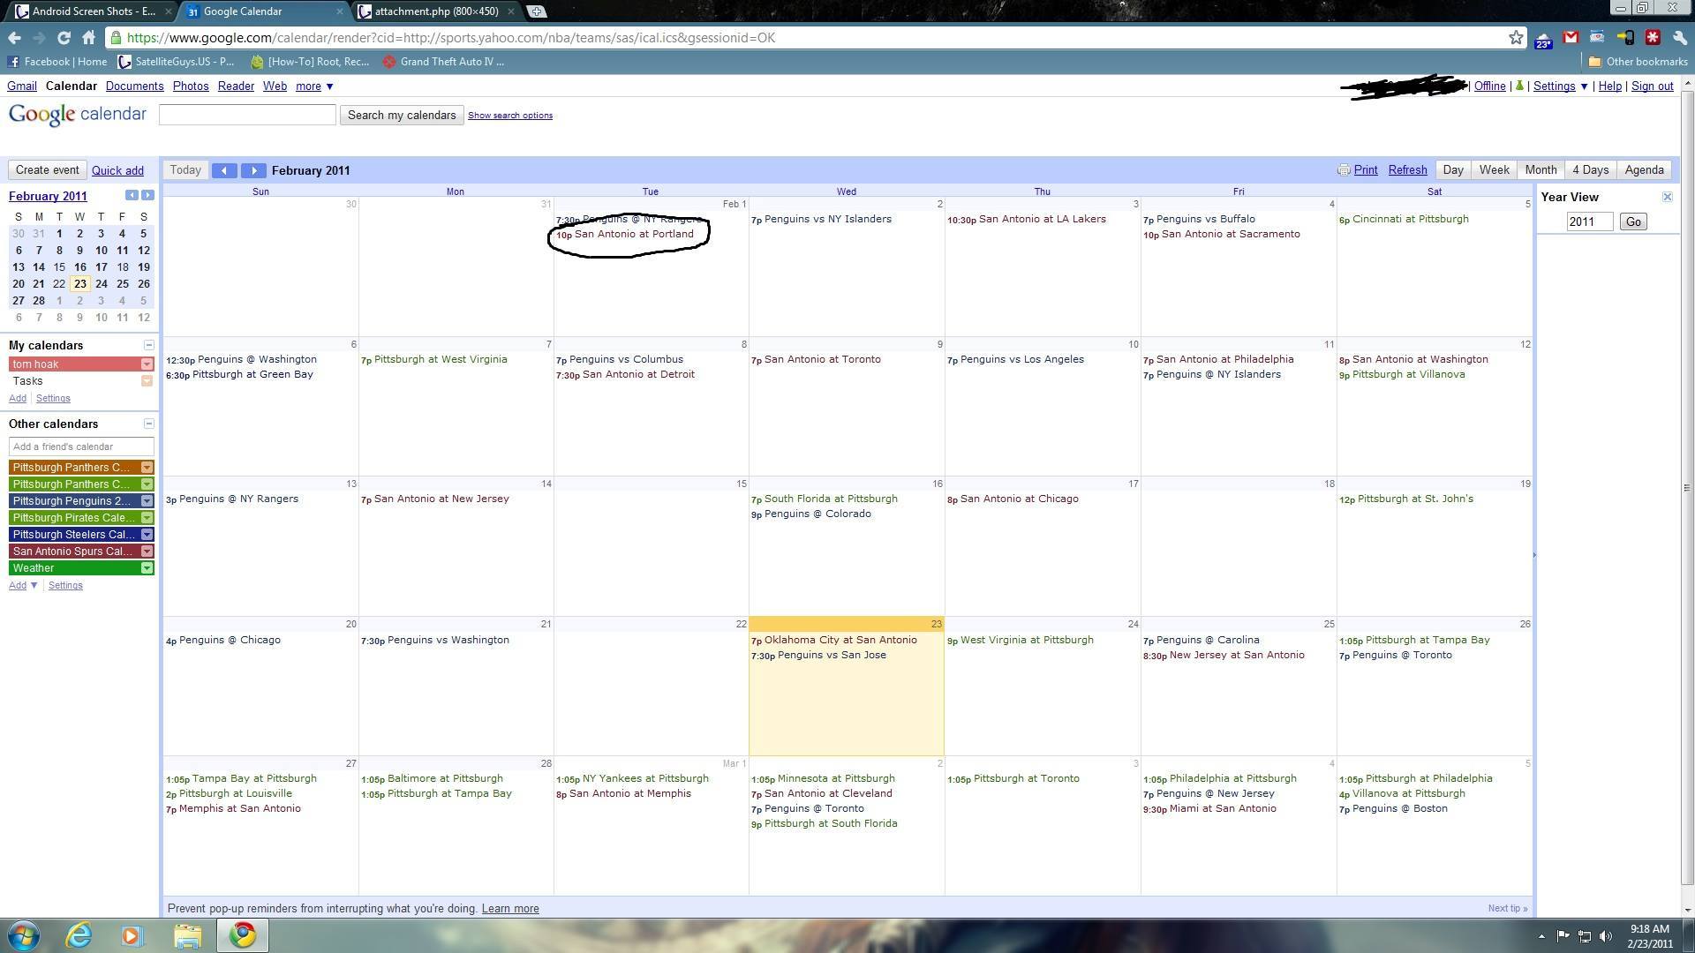1695x953 pixels.
Task: Collapse the My calendars section
Action: tap(148, 345)
